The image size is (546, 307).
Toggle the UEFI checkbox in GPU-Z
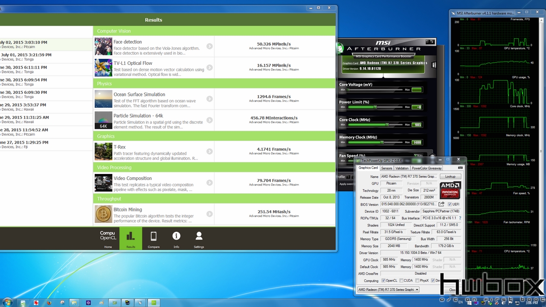tap(450, 204)
